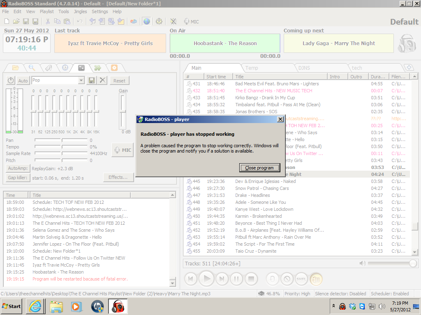The image size is (421, 315).
Task: Start playback with the Play button
Action: coord(206,279)
